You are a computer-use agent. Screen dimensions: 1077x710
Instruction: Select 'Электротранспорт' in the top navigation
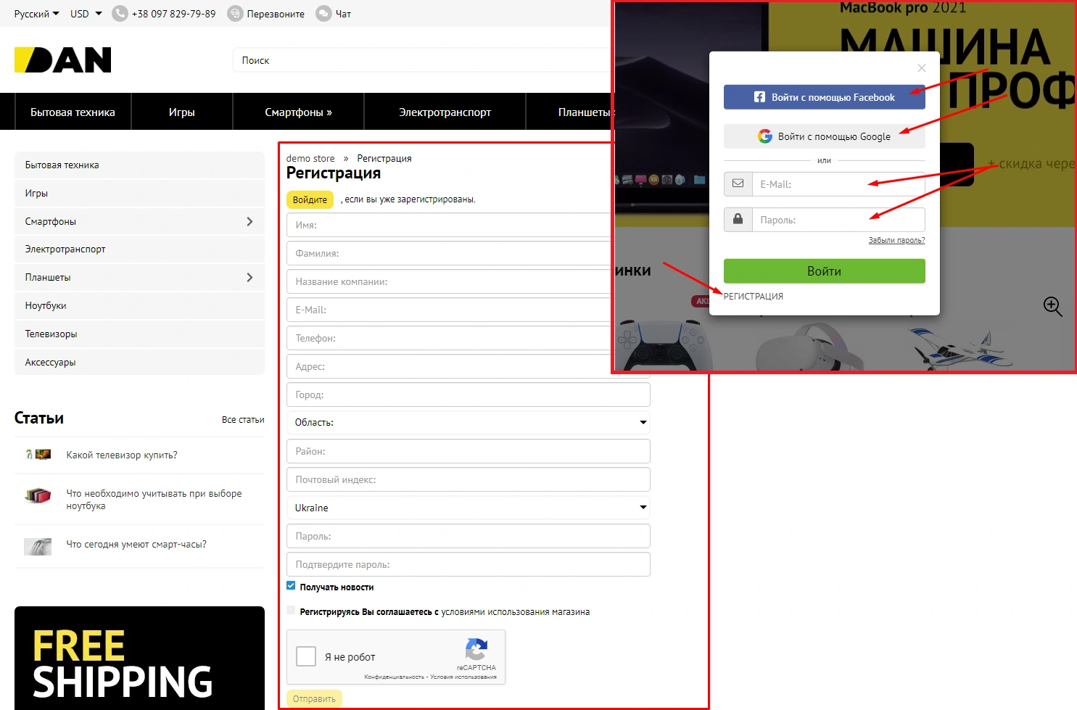point(445,112)
